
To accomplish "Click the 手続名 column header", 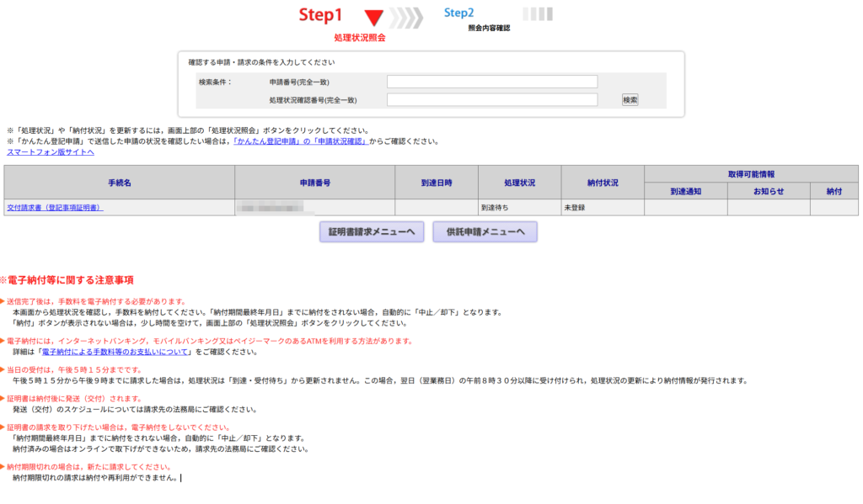I will [119, 183].
